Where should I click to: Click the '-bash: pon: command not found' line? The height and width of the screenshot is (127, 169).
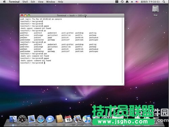[x=34, y=56]
